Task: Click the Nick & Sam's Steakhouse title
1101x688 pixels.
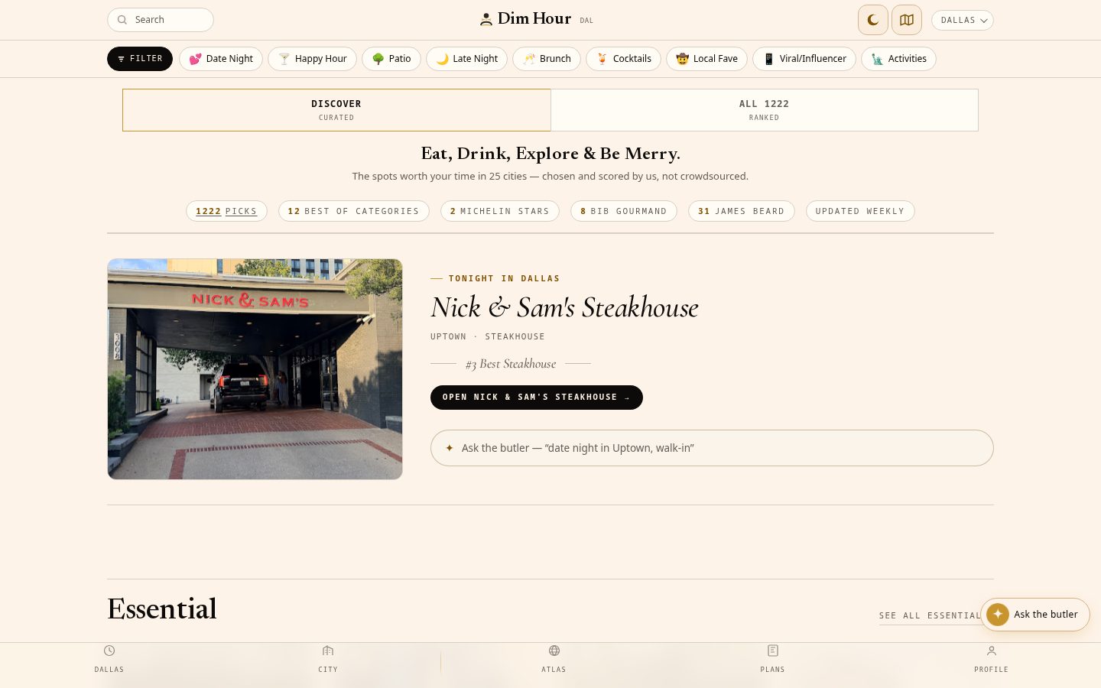Action: (564, 307)
